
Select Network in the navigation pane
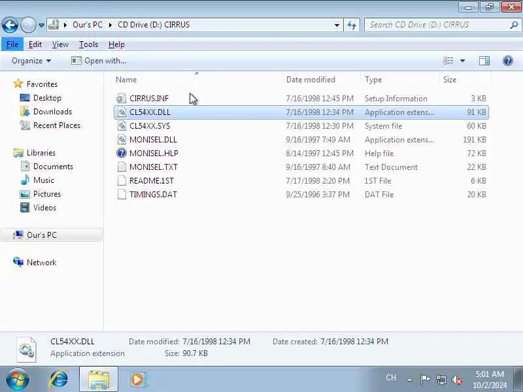point(41,263)
